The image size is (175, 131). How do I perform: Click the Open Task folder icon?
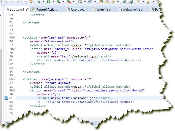(x=107, y=2)
